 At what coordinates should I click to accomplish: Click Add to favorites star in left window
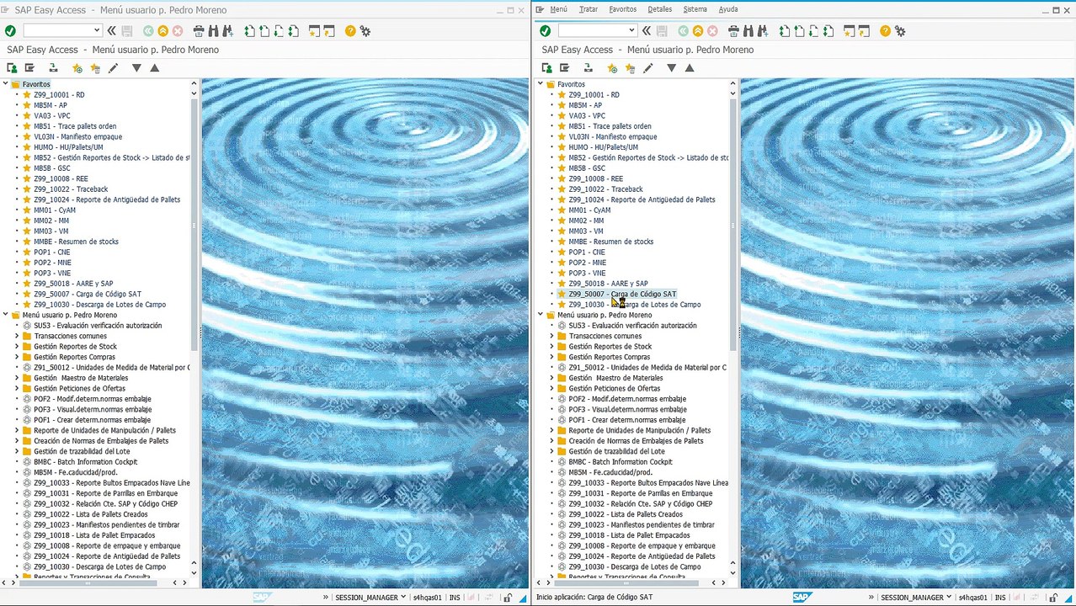pyautogui.click(x=77, y=68)
